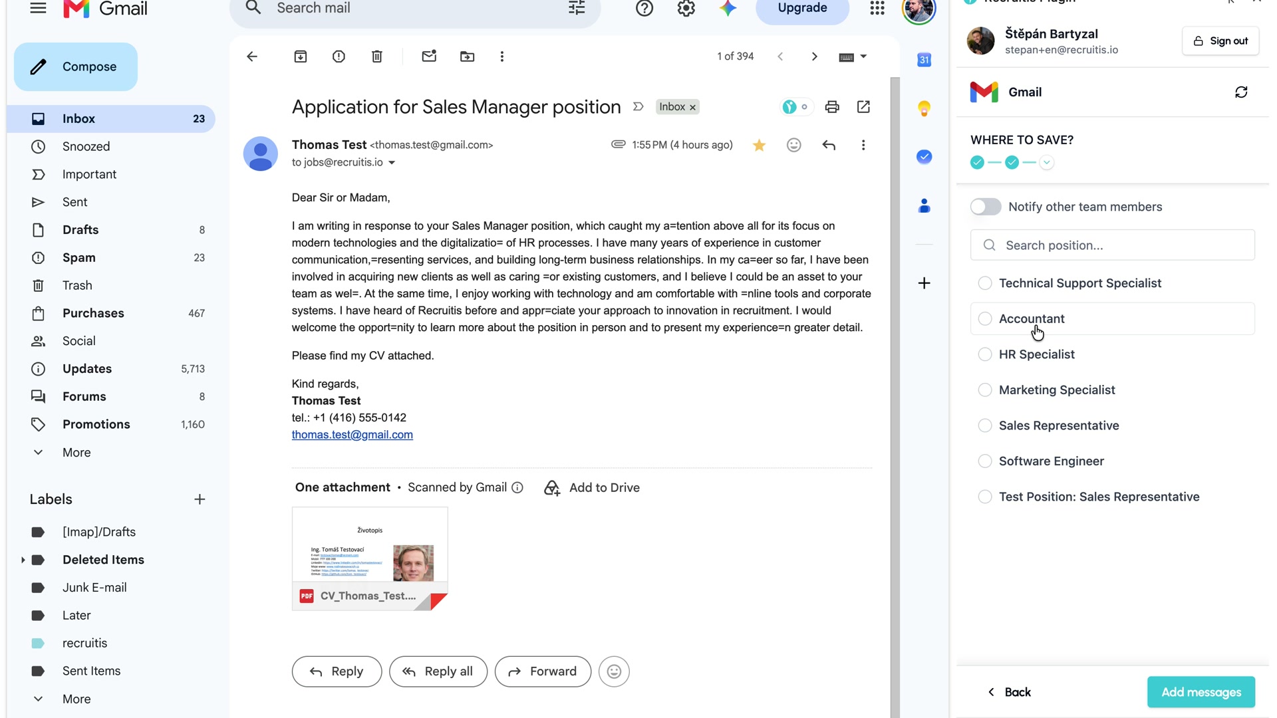Open Gmail settings gear
Viewport: 1277px width, 718px height.
[686, 8]
